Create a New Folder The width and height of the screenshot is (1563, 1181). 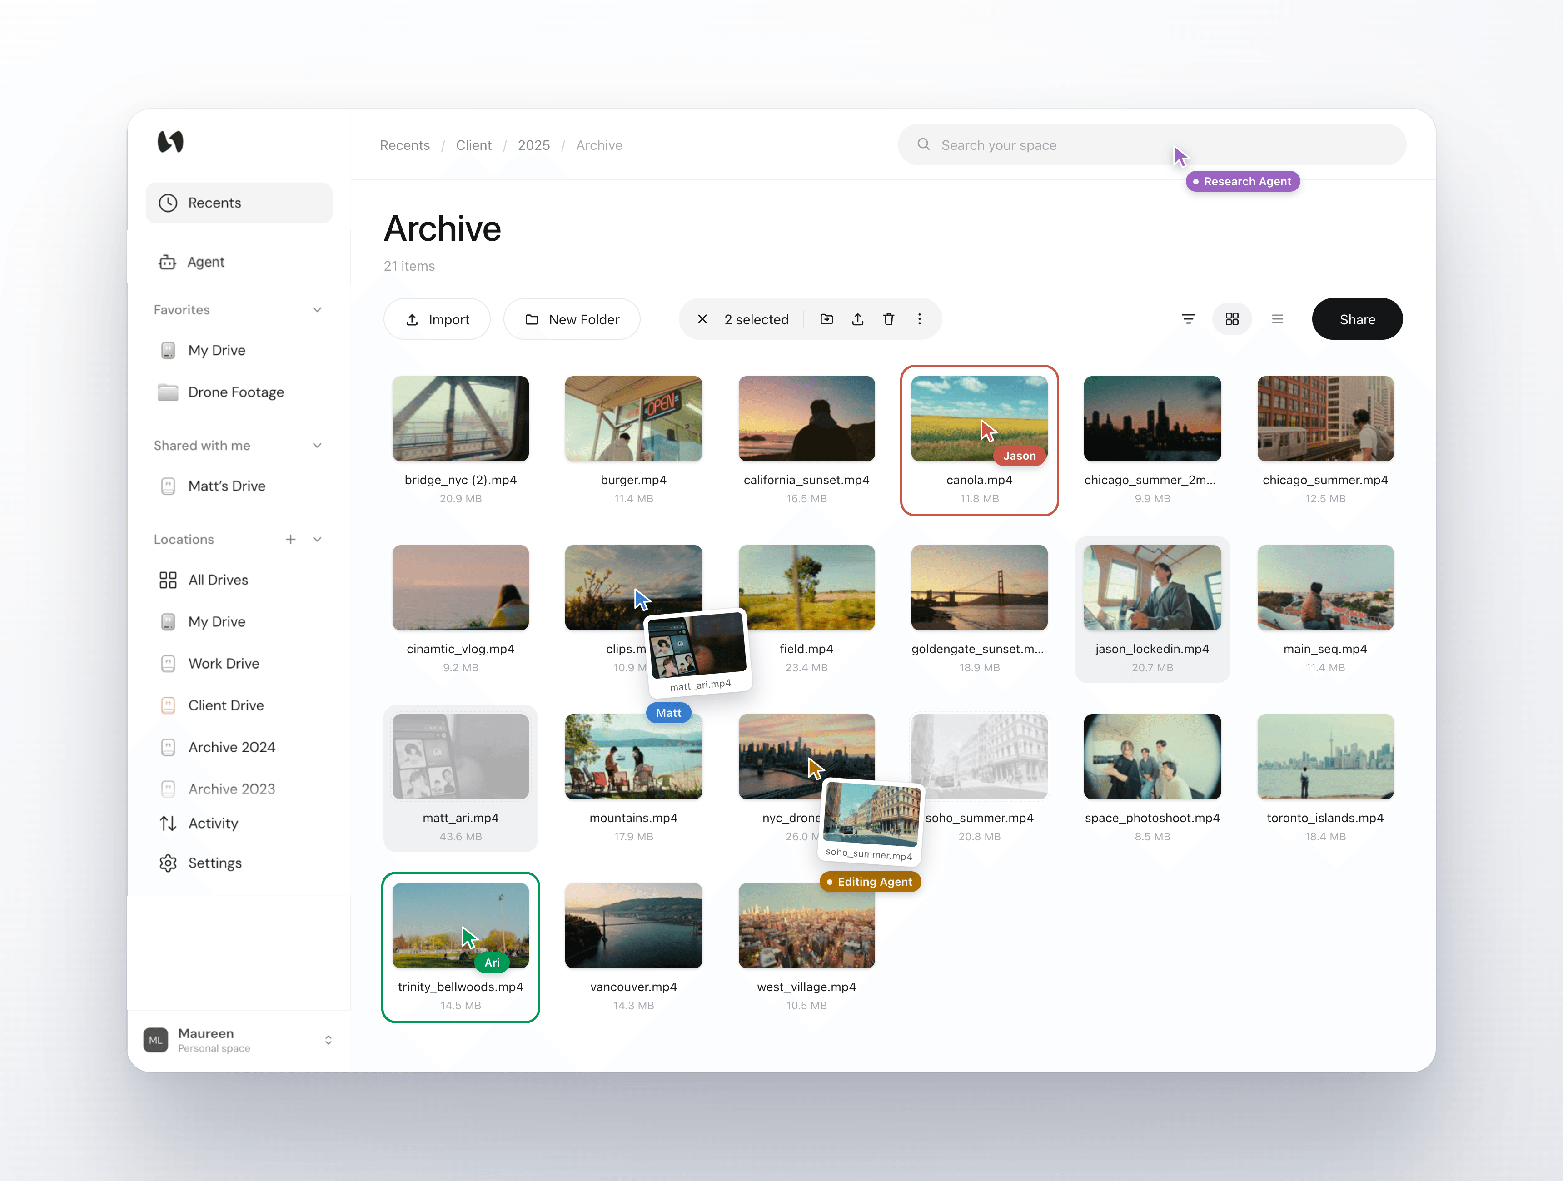(x=572, y=319)
